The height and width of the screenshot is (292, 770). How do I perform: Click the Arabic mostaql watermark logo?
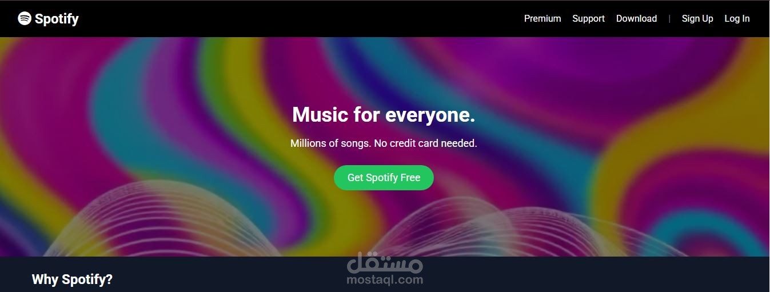[384, 262]
